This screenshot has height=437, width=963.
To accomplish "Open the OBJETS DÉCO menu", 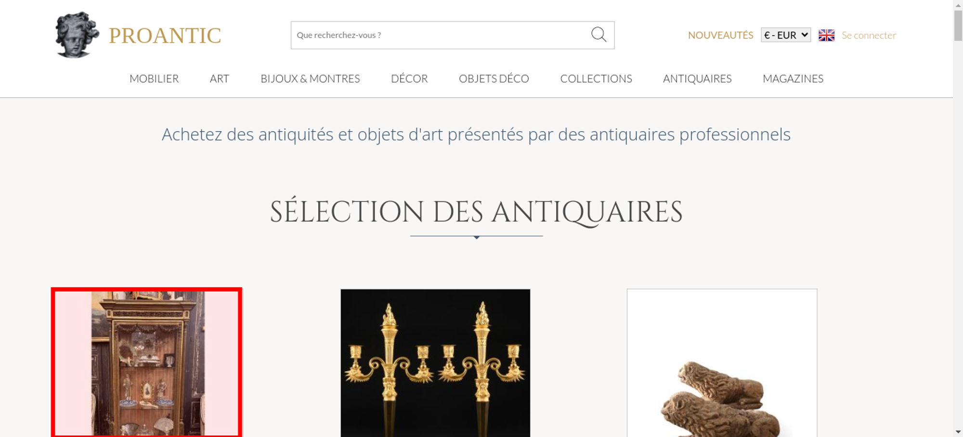I will pos(494,78).
